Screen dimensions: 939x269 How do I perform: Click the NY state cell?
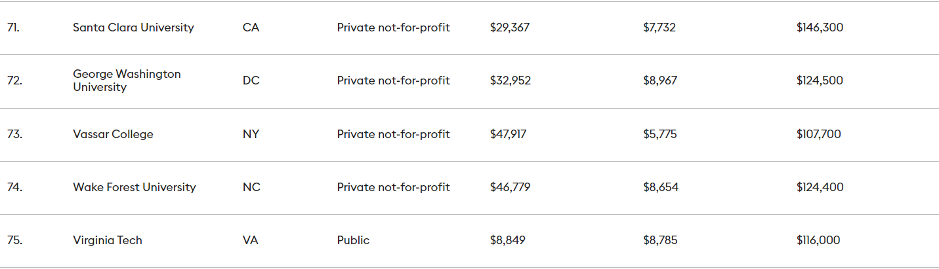(251, 134)
